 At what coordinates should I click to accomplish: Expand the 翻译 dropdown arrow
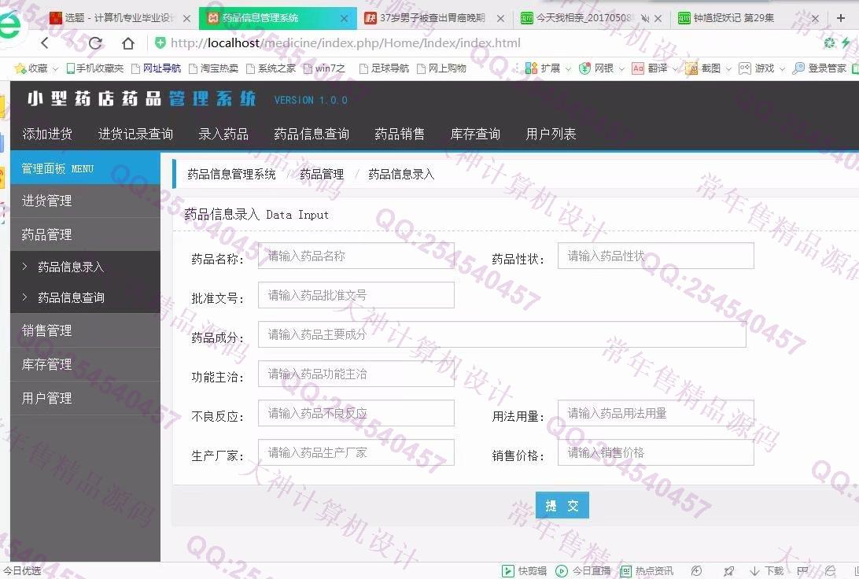[x=675, y=69]
